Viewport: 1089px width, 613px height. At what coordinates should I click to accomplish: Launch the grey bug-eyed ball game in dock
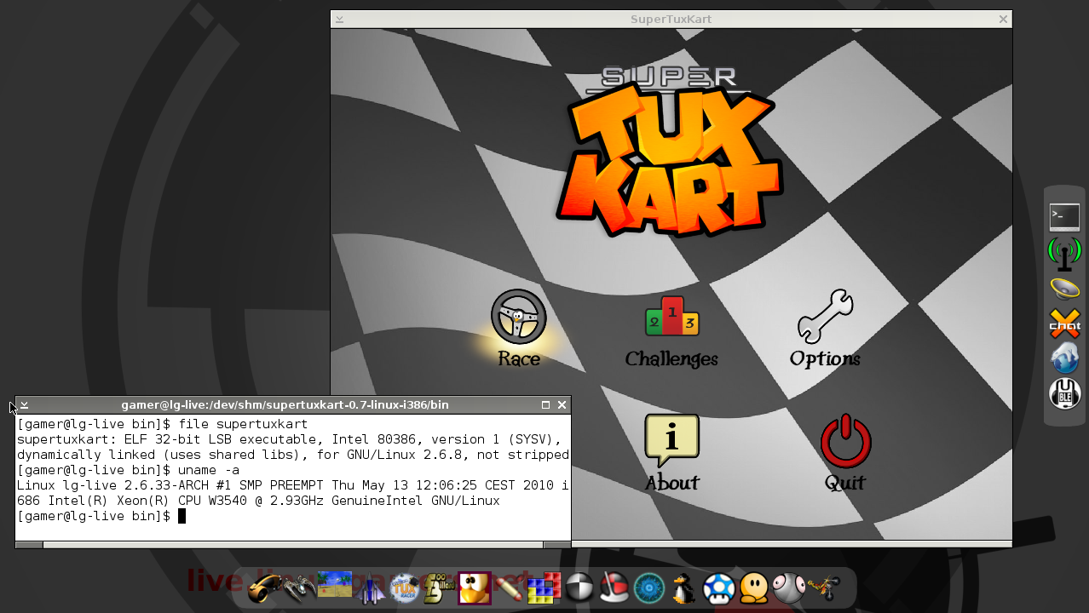[789, 588]
